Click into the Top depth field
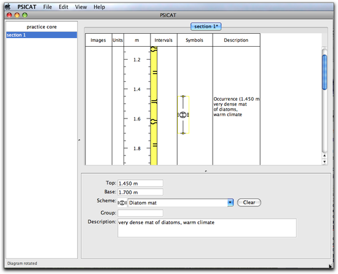 pos(140,183)
